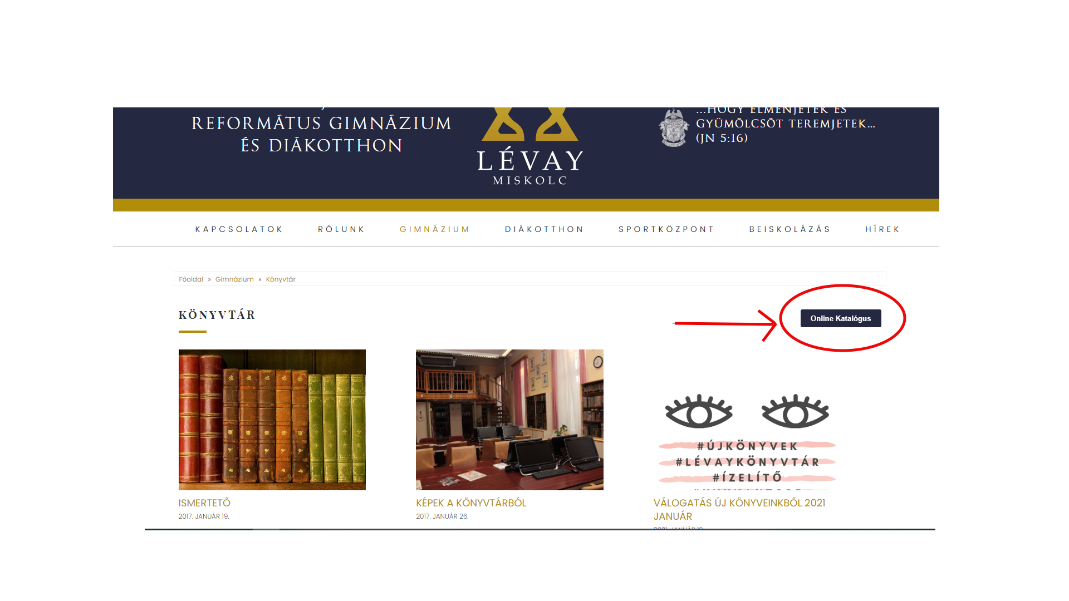Open the old books thumbnail image
Viewport: 1069px width, 601px height.
pyautogui.click(x=272, y=420)
